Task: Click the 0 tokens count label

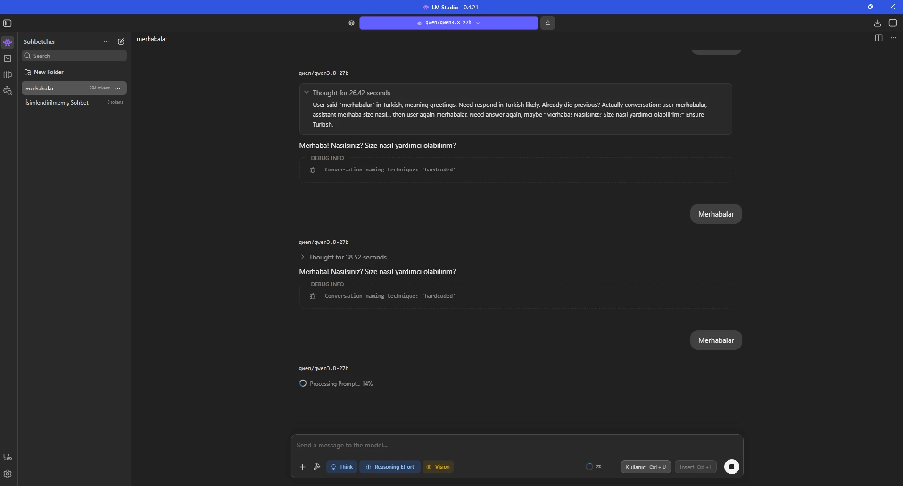Action: pos(115,102)
